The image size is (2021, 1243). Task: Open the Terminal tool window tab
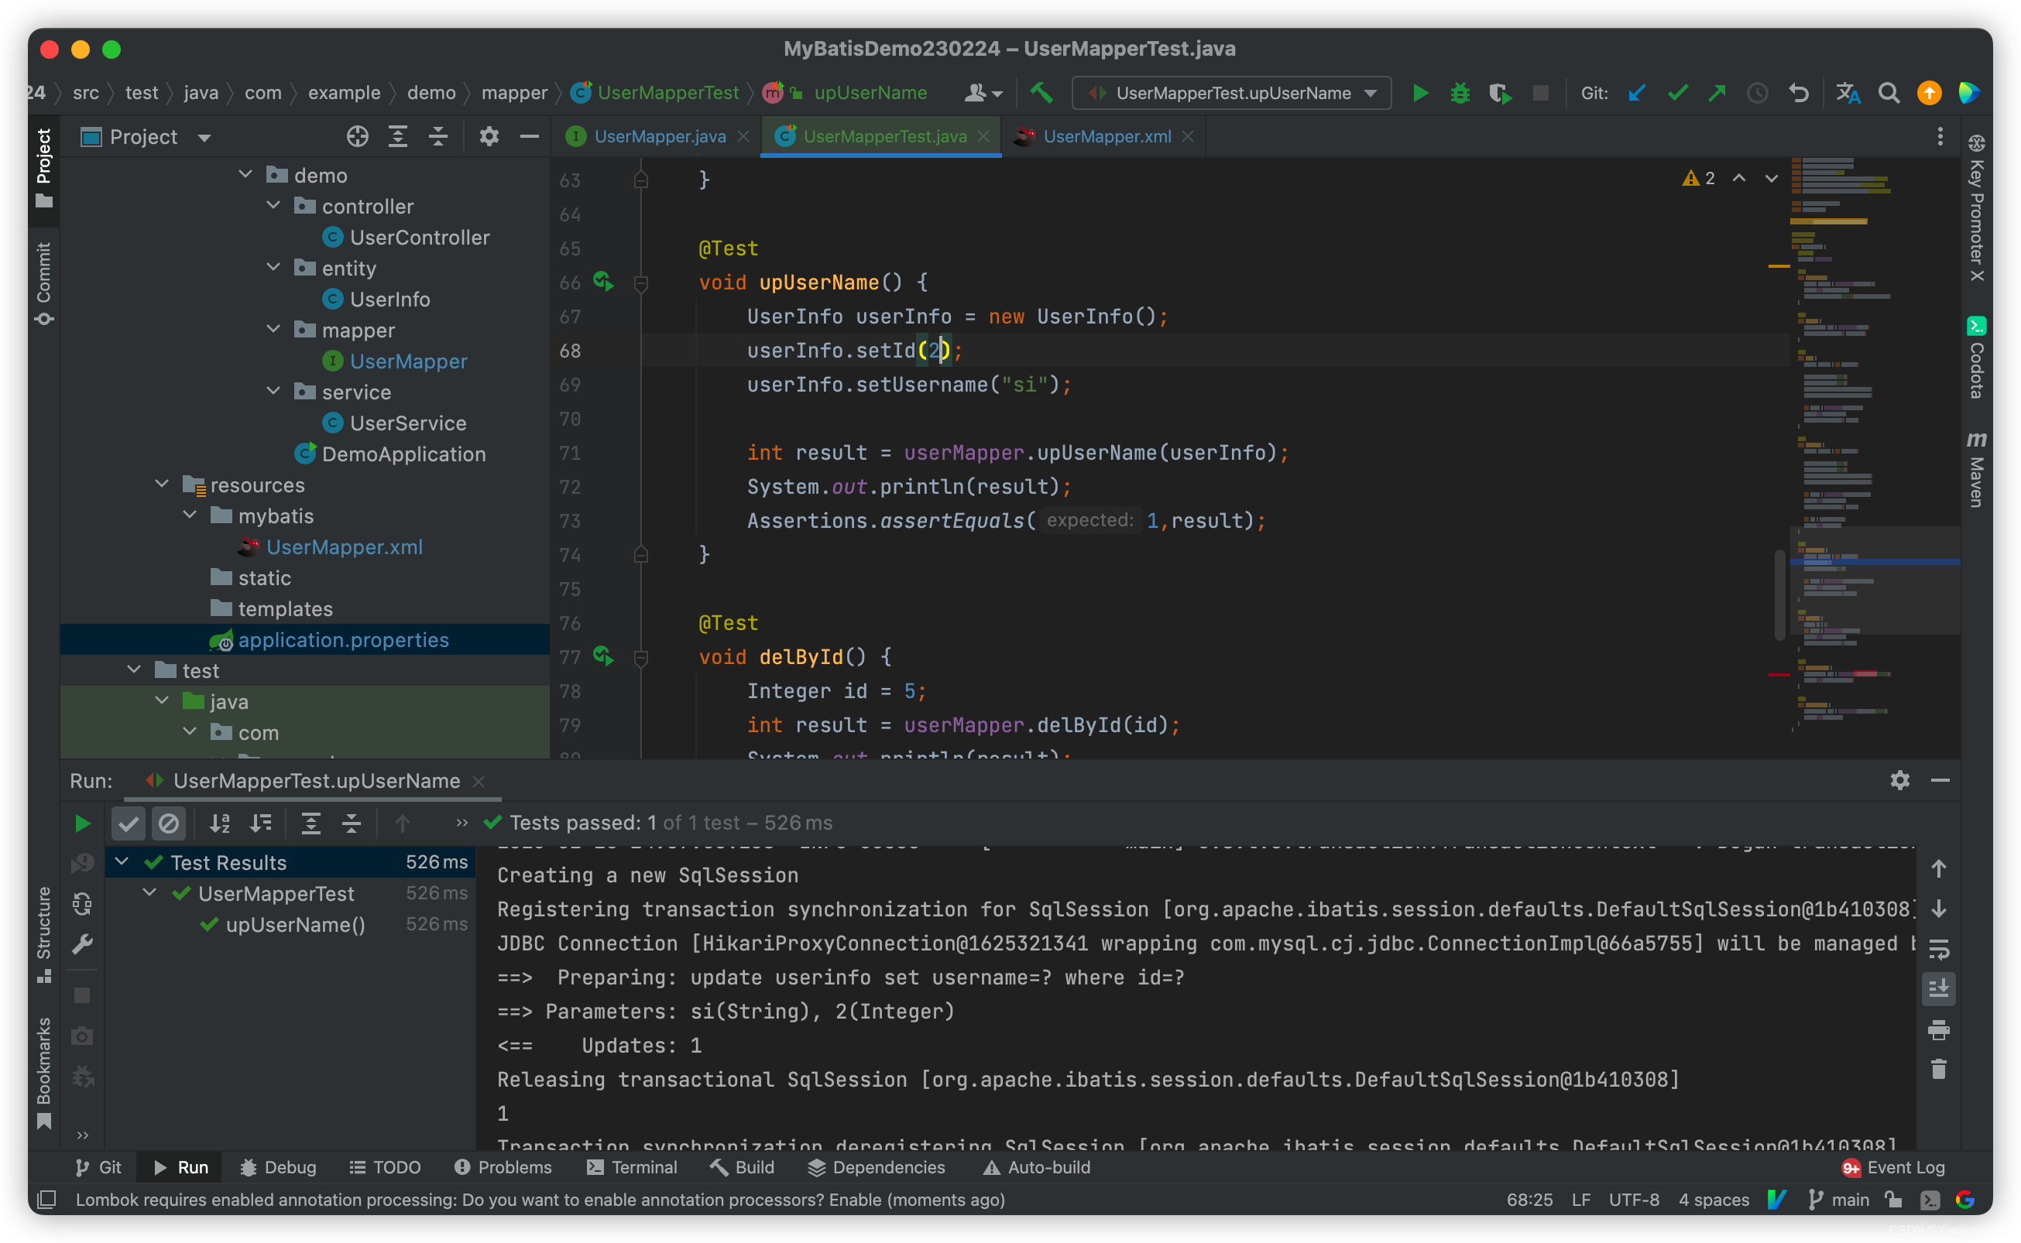pos(631,1167)
